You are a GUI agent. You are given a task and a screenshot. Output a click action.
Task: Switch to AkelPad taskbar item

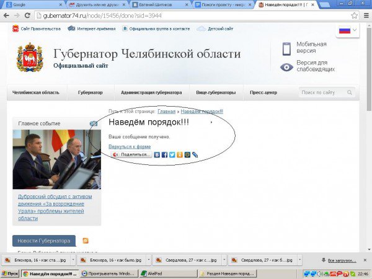click(168, 274)
